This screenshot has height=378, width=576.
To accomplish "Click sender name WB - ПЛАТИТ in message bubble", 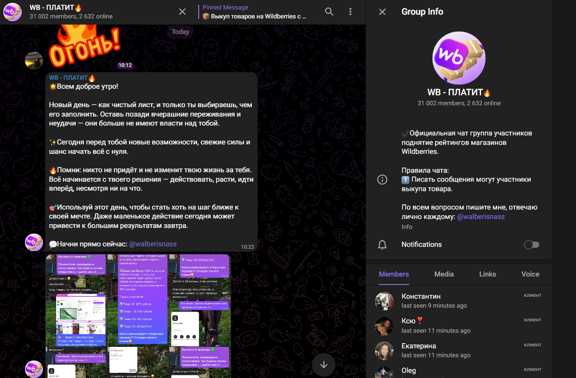I will [x=72, y=78].
